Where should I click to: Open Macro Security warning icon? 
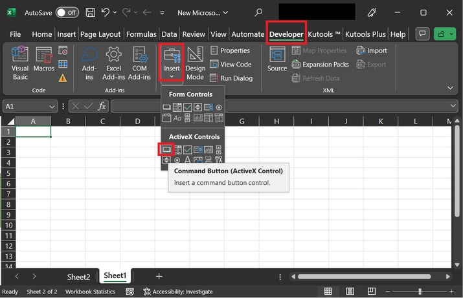point(63,78)
